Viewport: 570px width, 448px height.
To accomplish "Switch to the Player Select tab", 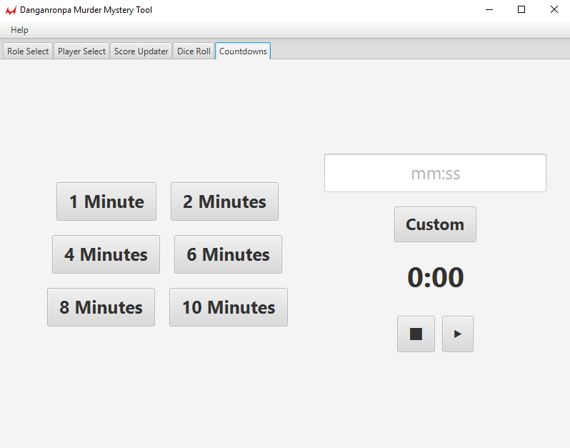I will tap(82, 51).
